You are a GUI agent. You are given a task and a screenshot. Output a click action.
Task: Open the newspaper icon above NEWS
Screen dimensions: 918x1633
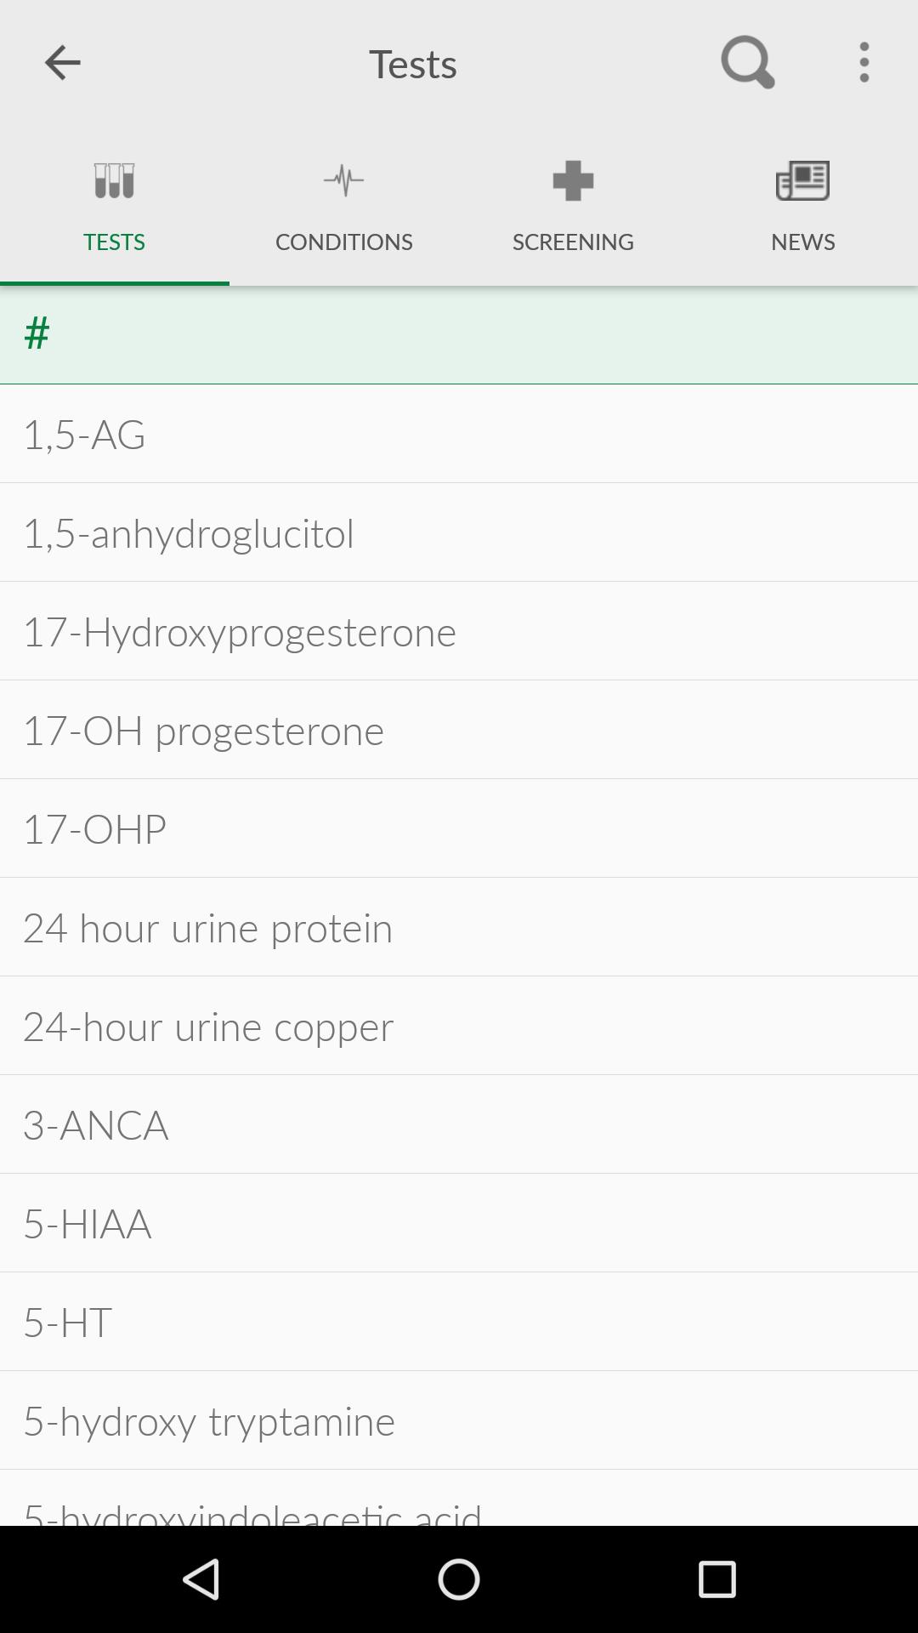click(802, 179)
